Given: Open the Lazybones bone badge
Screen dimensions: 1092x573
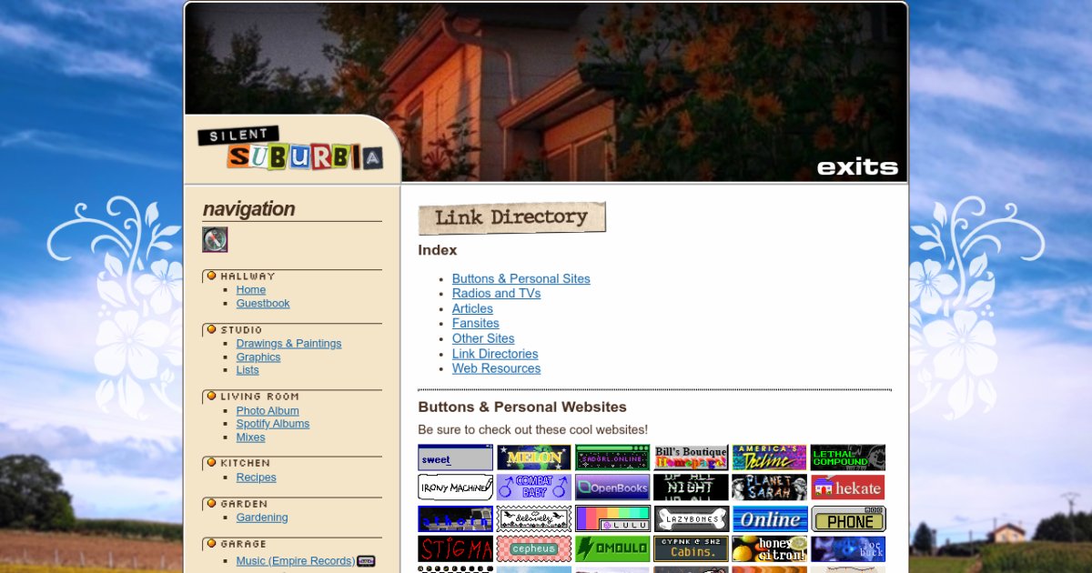Looking at the screenshot, I should tap(691, 518).
